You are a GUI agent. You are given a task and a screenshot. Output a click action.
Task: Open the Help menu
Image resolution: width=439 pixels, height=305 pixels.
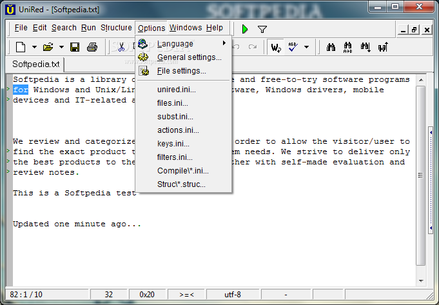click(215, 28)
